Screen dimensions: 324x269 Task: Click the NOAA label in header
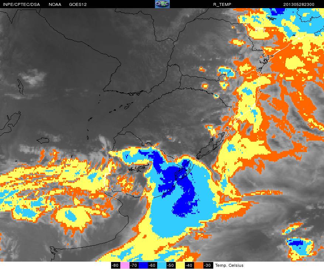tap(55, 4)
